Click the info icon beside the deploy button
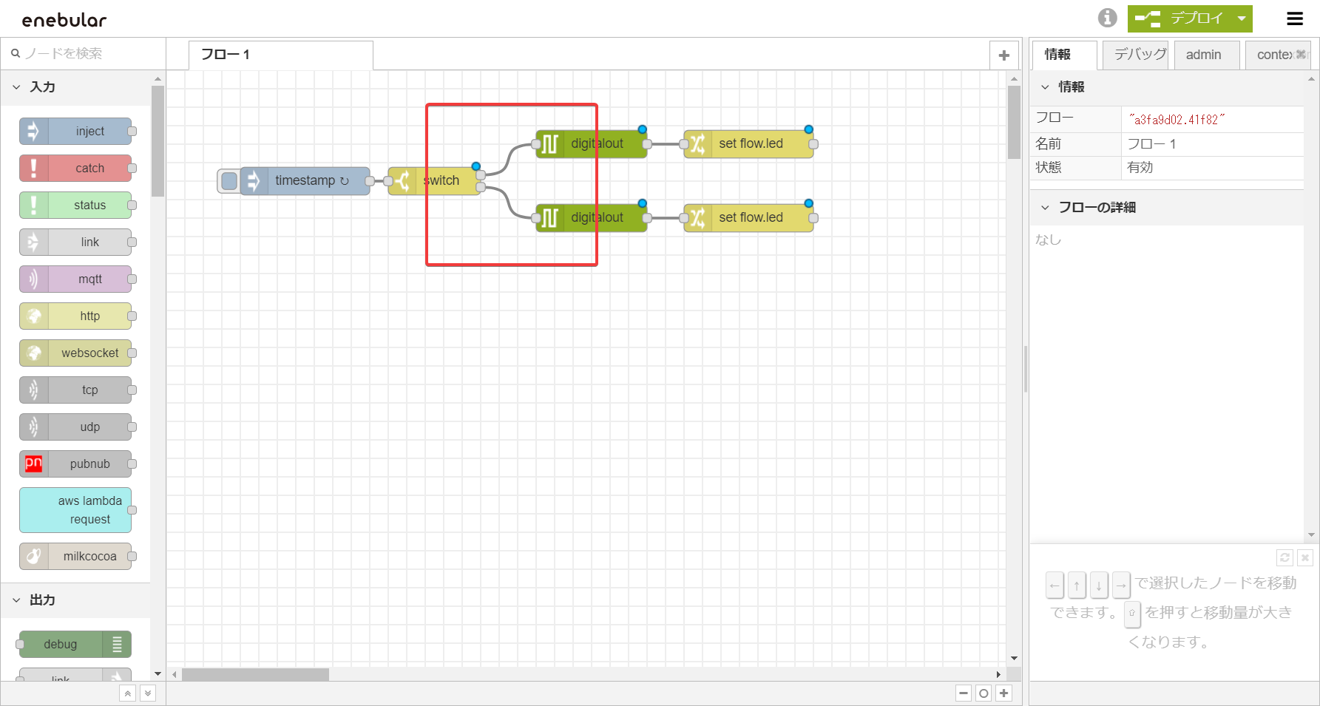 pyautogui.click(x=1107, y=18)
